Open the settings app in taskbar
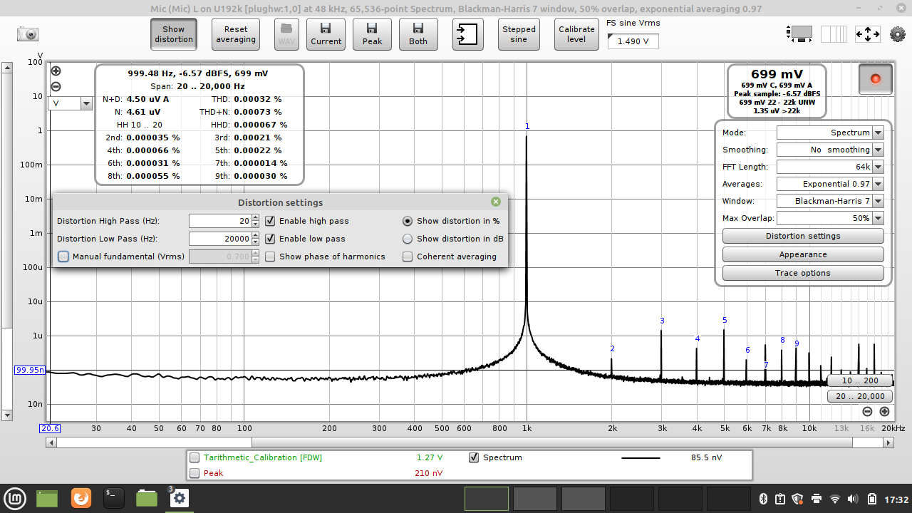 click(x=179, y=498)
